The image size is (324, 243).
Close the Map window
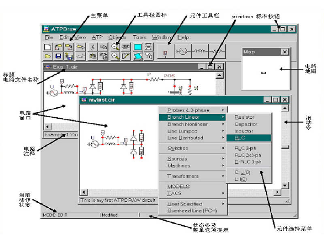(285, 52)
